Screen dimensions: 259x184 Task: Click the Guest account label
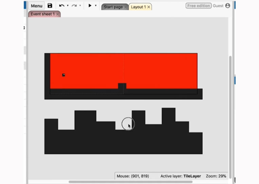(x=218, y=6)
